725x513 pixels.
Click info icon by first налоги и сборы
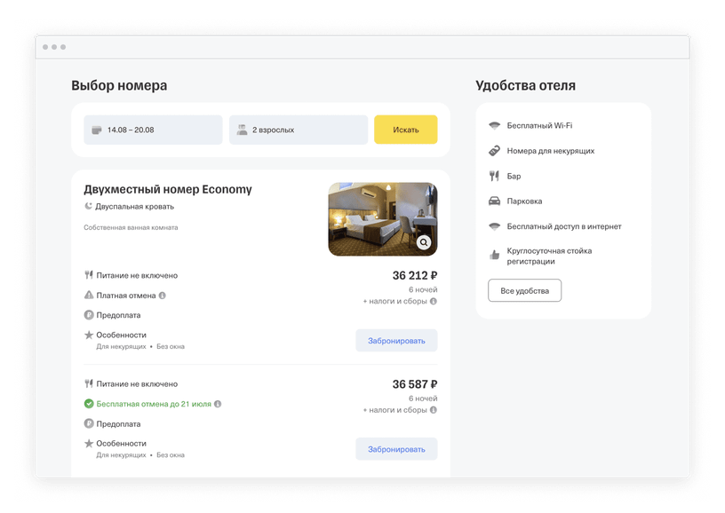pyautogui.click(x=434, y=301)
